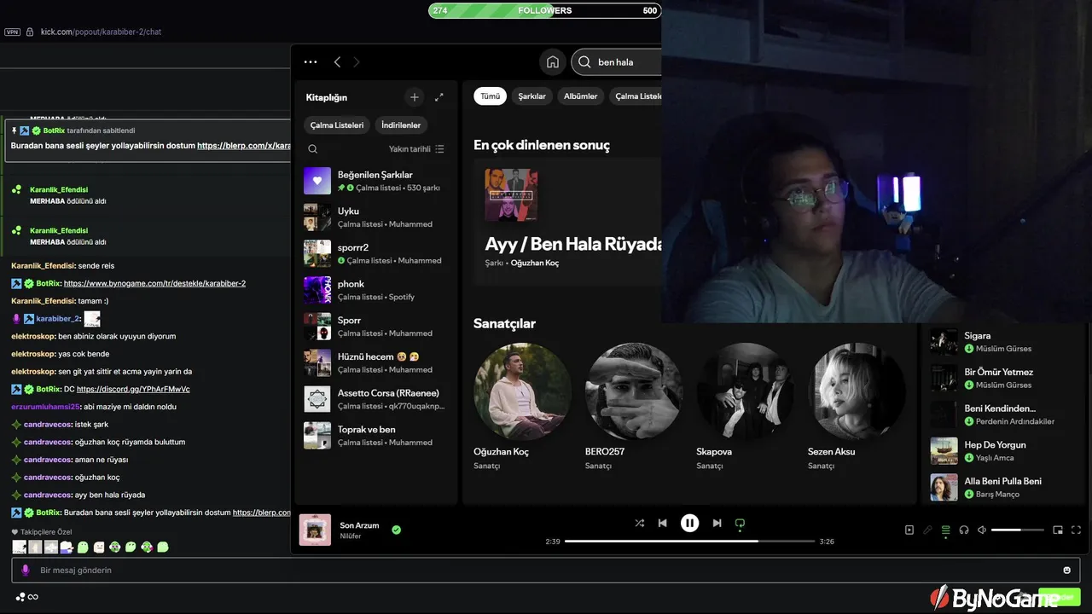Click the Son Arzum album cover
This screenshot has height=614, width=1092.
tap(315, 530)
